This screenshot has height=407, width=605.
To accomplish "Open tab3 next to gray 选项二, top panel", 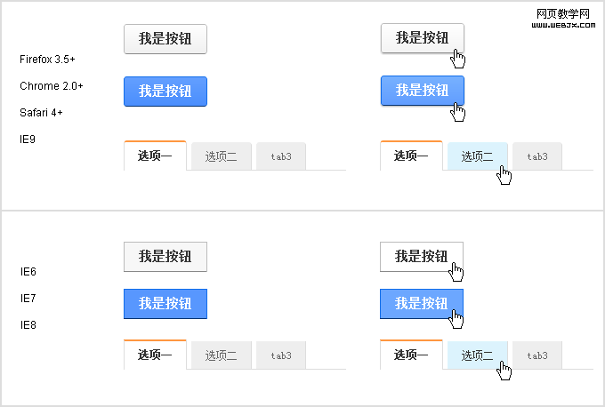I will 281,156.
